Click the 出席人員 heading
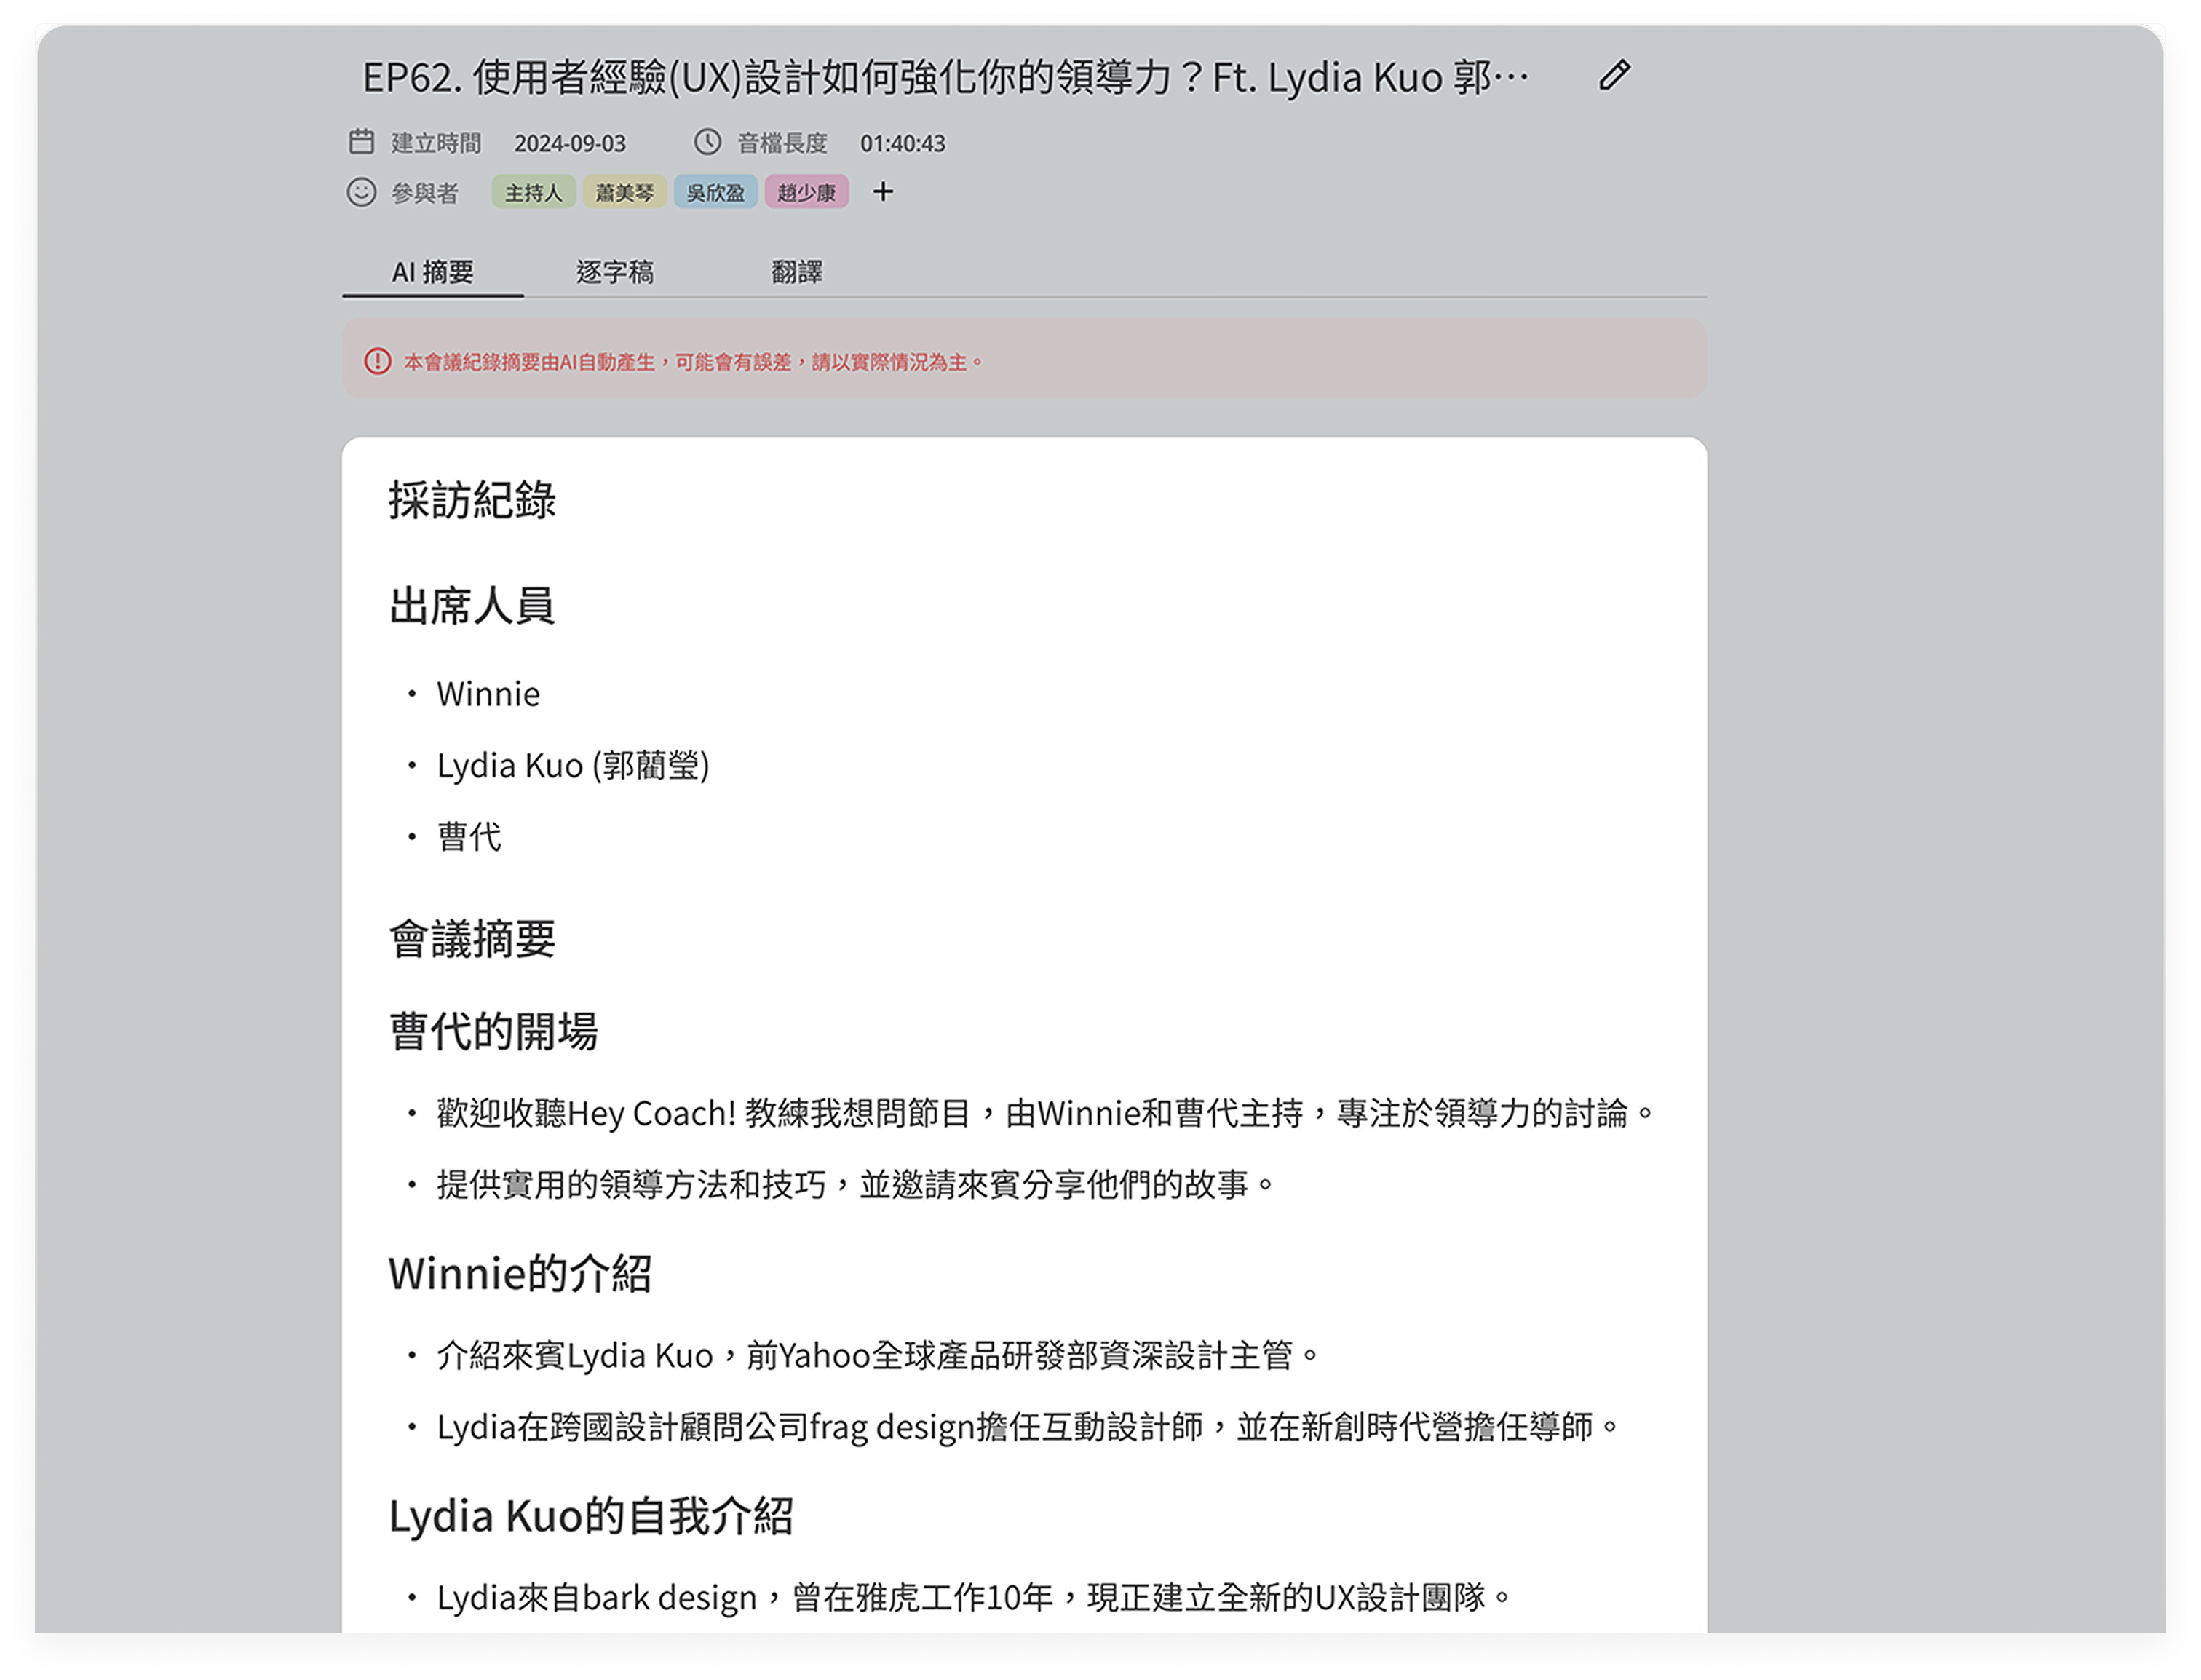Screen dimensions: 2201x1680 tap(472, 605)
